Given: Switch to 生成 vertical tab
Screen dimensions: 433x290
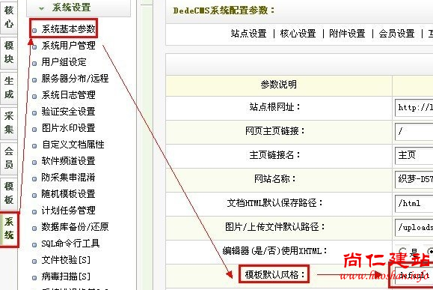Looking at the screenshot, I should [x=9, y=88].
